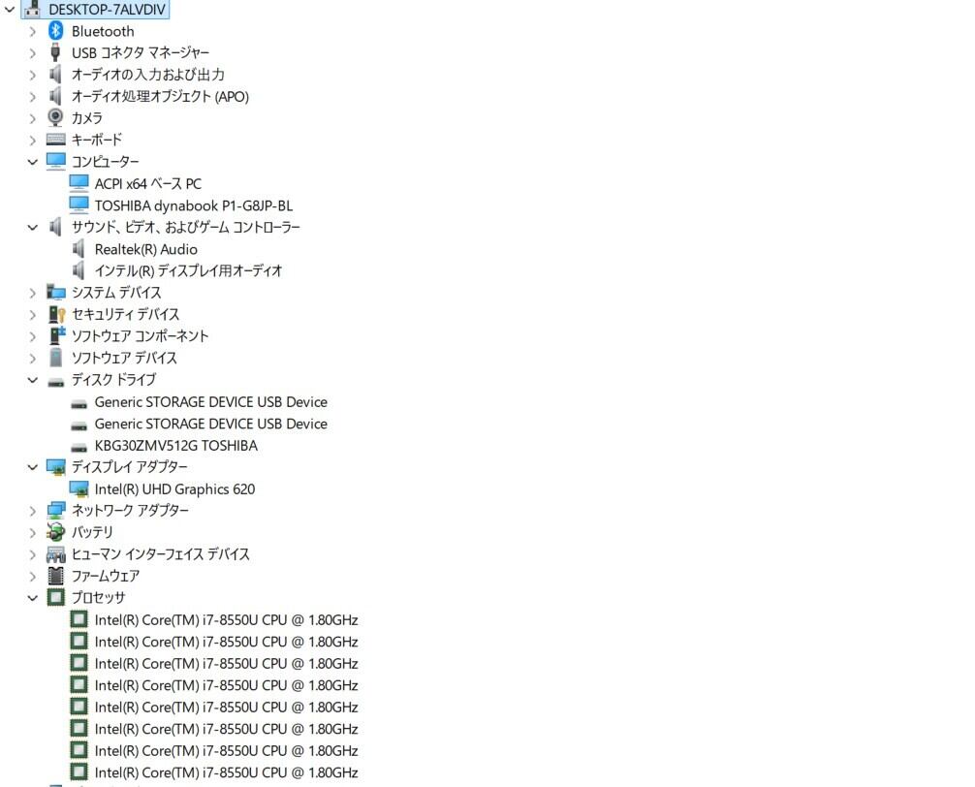The height and width of the screenshot is (787, 975).
Task: Click the webcam icon beside カメラ
Action: coord(55,117)
